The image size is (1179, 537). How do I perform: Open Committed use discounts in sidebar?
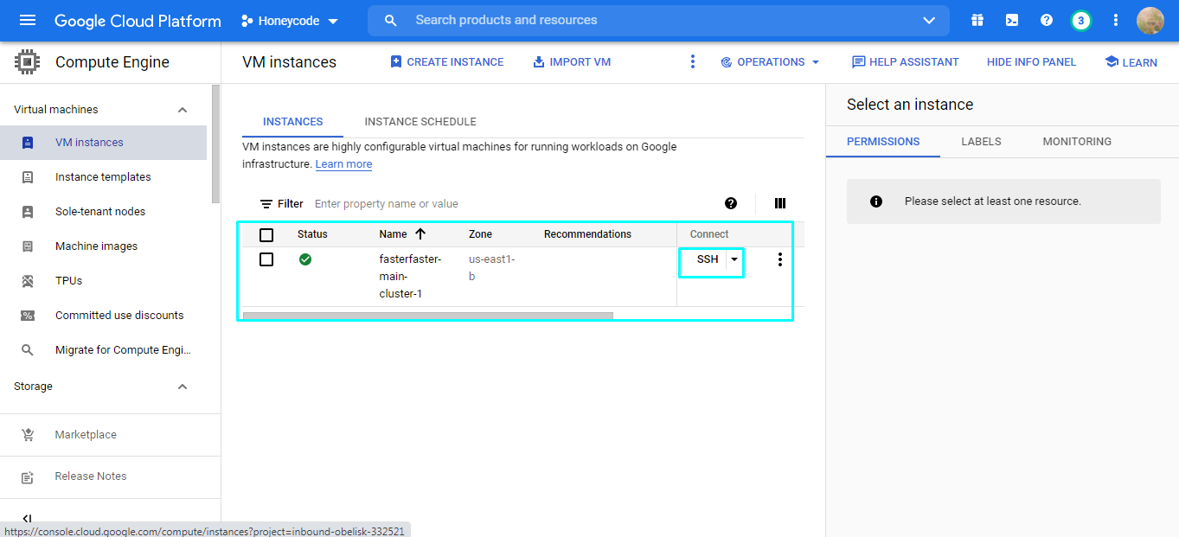tap(103, 316)
